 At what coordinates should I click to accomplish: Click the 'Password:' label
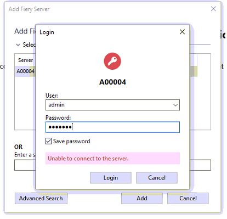click(58, 117)
